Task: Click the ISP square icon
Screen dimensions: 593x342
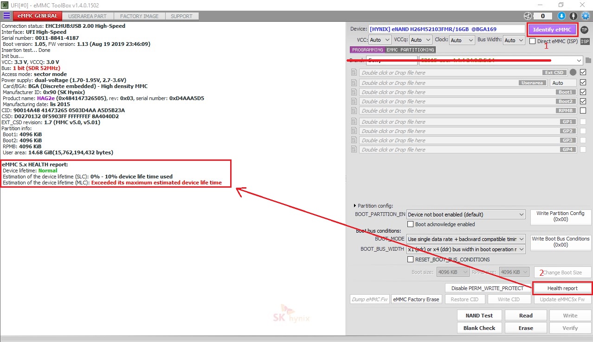Action: (x=585, y=41)
